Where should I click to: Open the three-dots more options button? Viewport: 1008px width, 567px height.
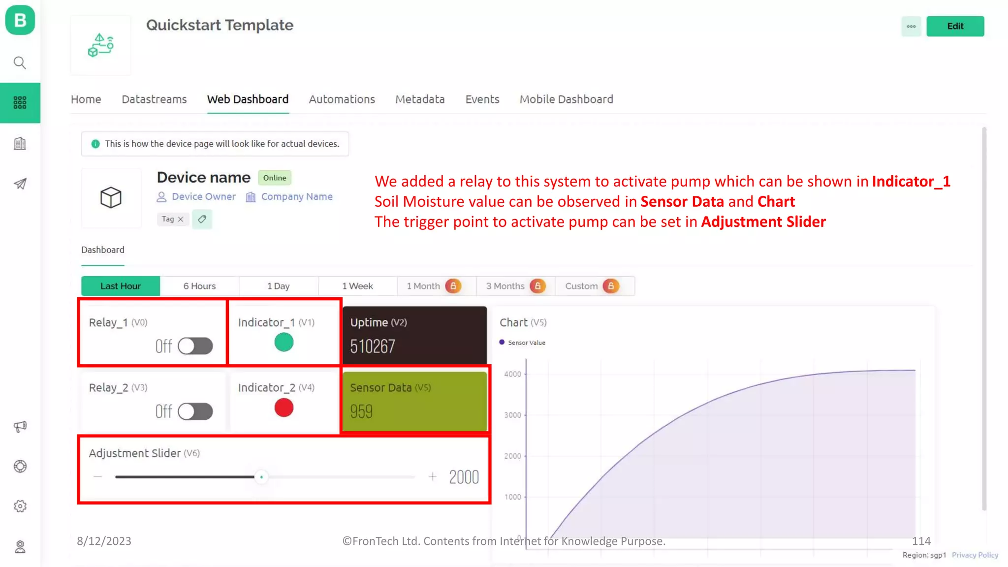coord(911,26)
